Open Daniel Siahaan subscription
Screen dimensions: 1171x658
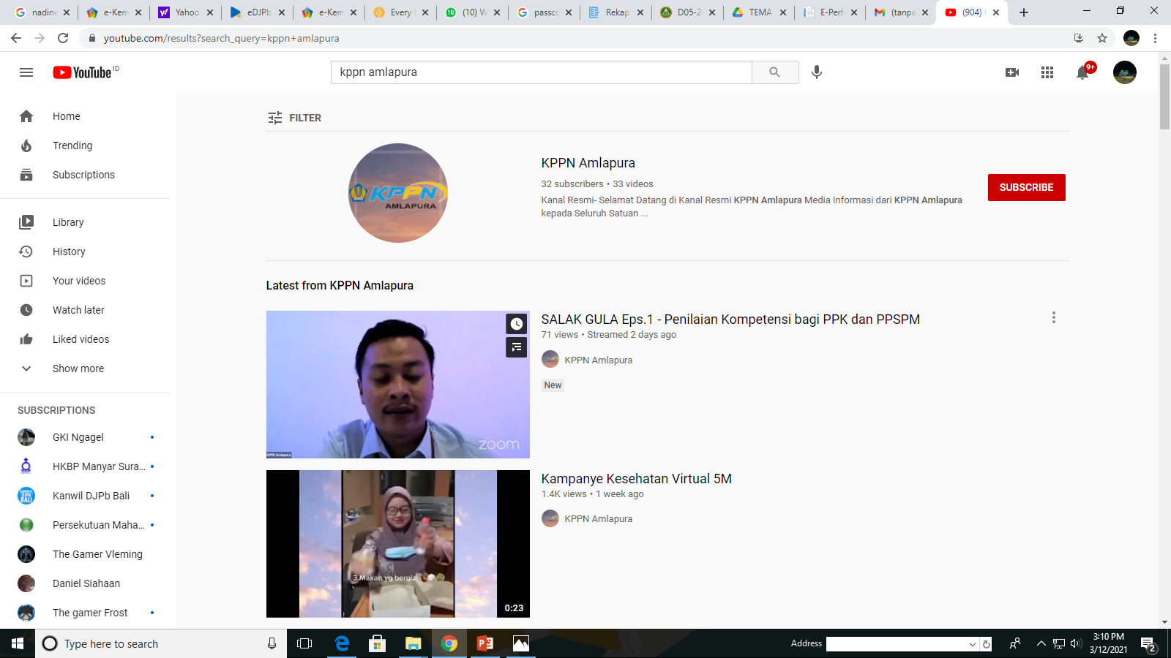tap(86, 583)
